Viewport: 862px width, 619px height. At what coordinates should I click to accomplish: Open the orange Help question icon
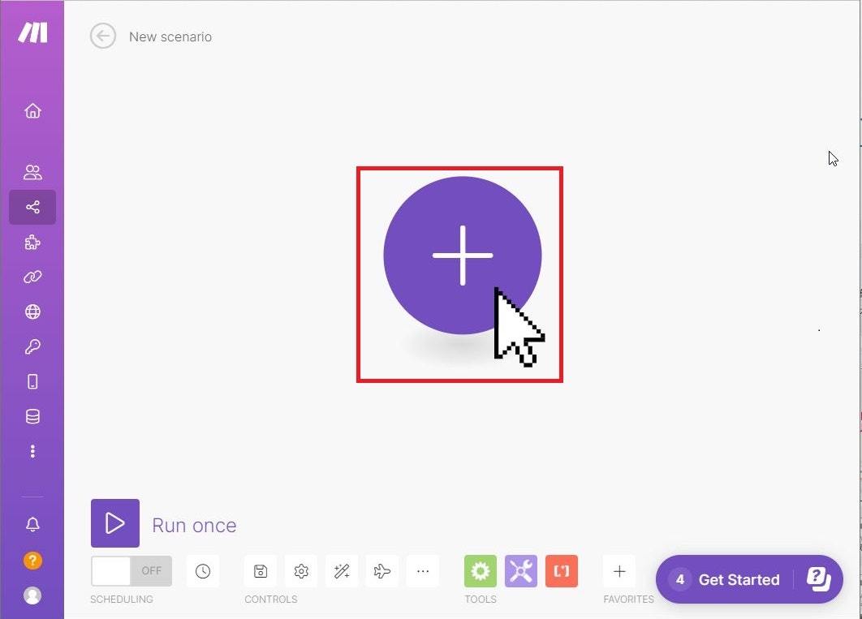click(32, 561)
